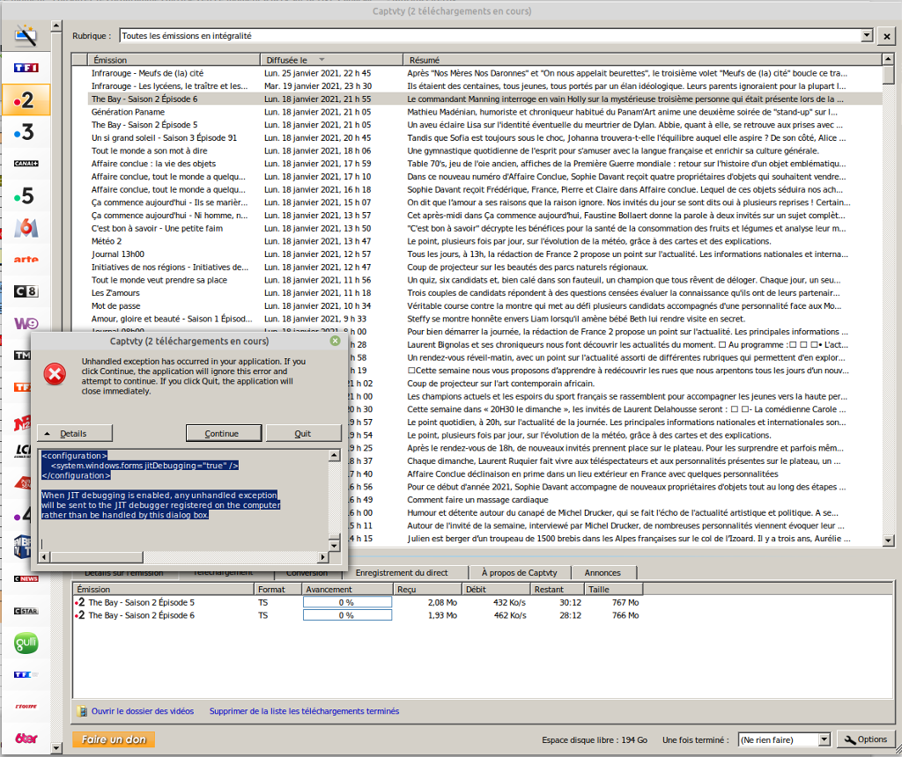This screenshot has height=757, width=902.
Task: Expand the 'Une fois terminé' dropdown
Action: (824, 739)
